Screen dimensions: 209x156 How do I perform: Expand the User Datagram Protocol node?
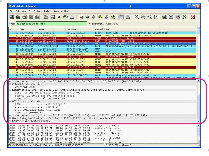coord(10,118)
